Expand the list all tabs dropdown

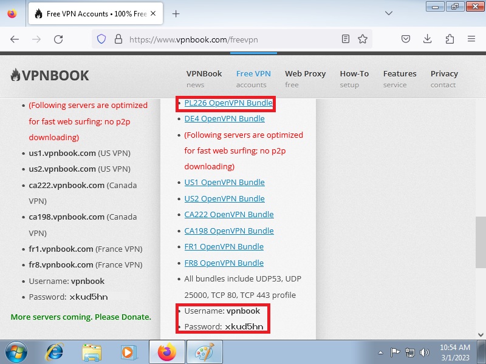(389, 13)
